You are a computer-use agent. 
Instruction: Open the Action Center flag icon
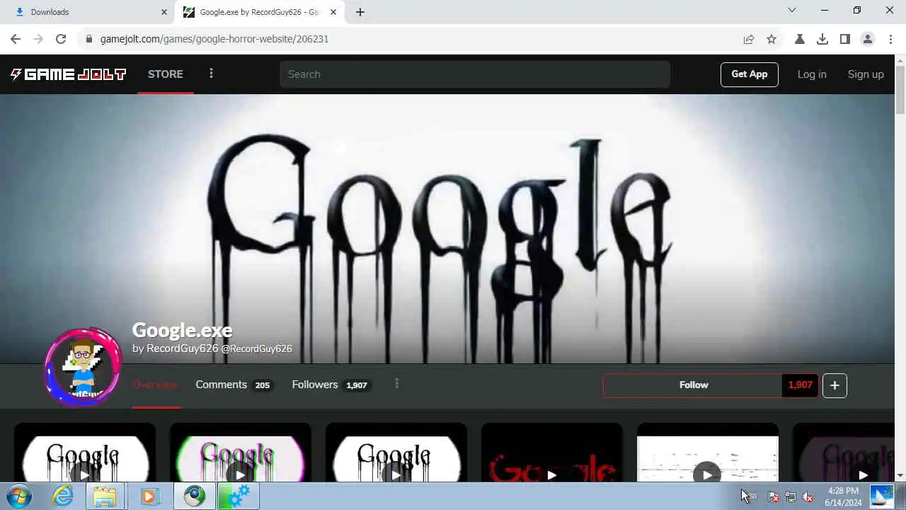click(774, 497)
